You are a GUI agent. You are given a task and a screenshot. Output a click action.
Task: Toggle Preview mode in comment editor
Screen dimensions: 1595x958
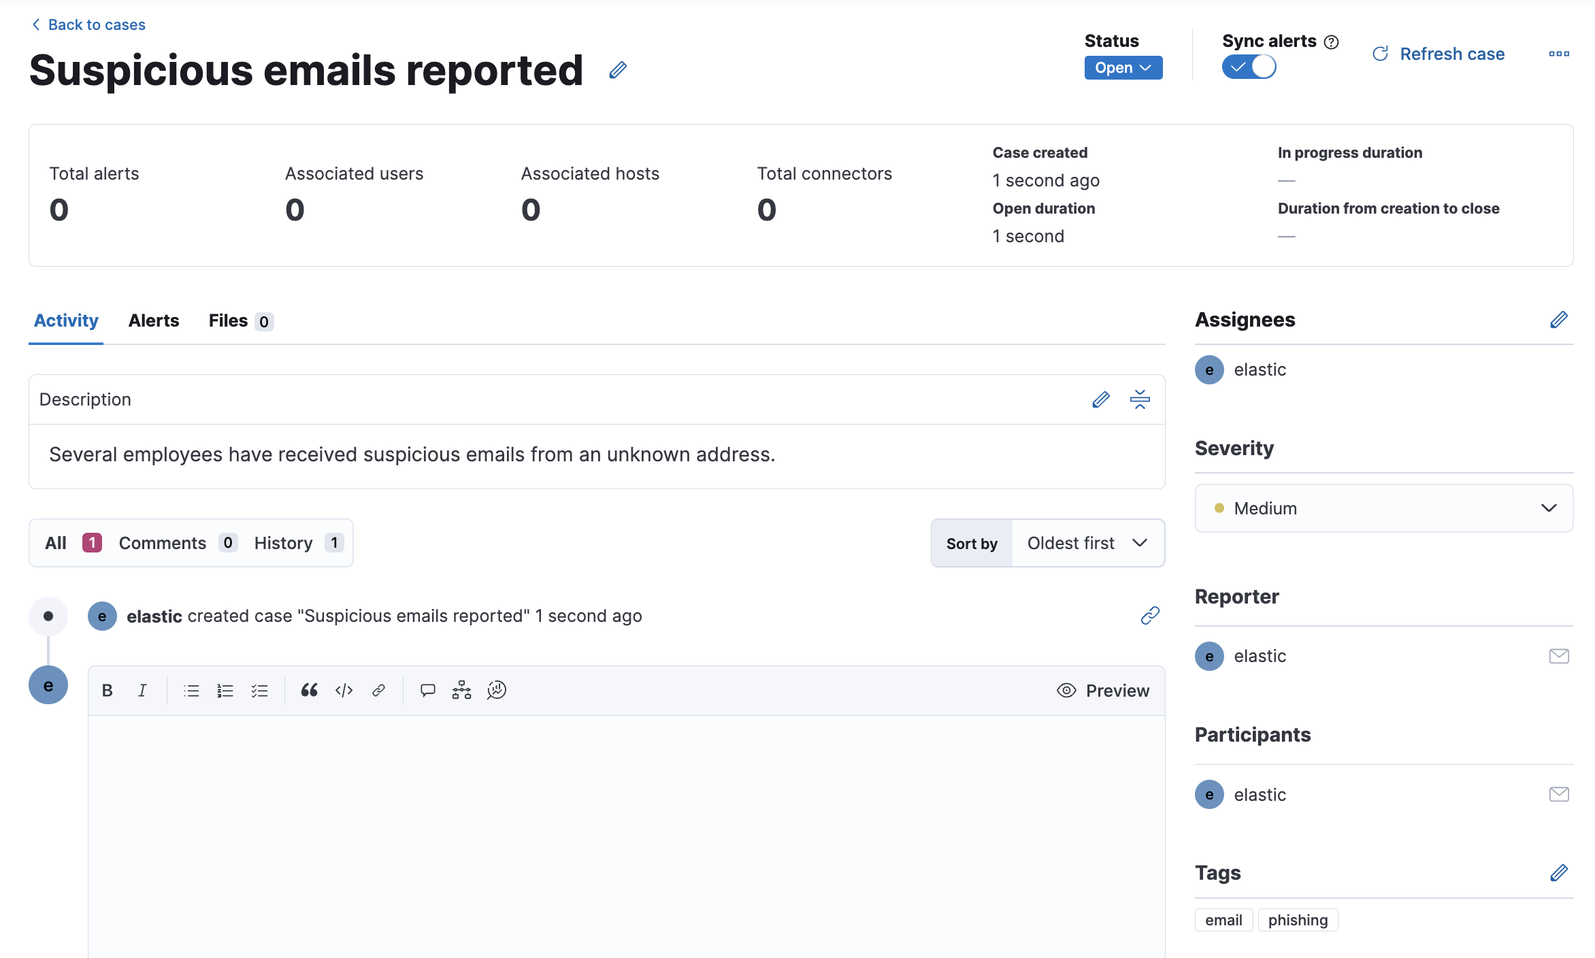(x=1103, y=691)
